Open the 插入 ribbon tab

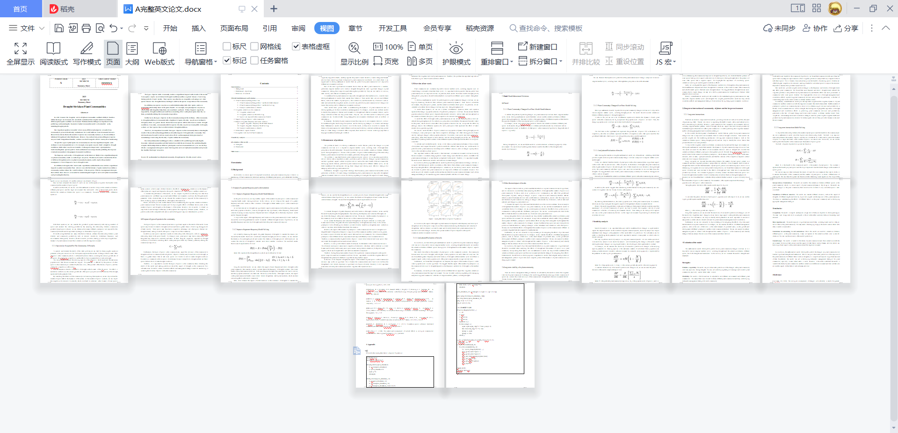[x=199, y=29]
